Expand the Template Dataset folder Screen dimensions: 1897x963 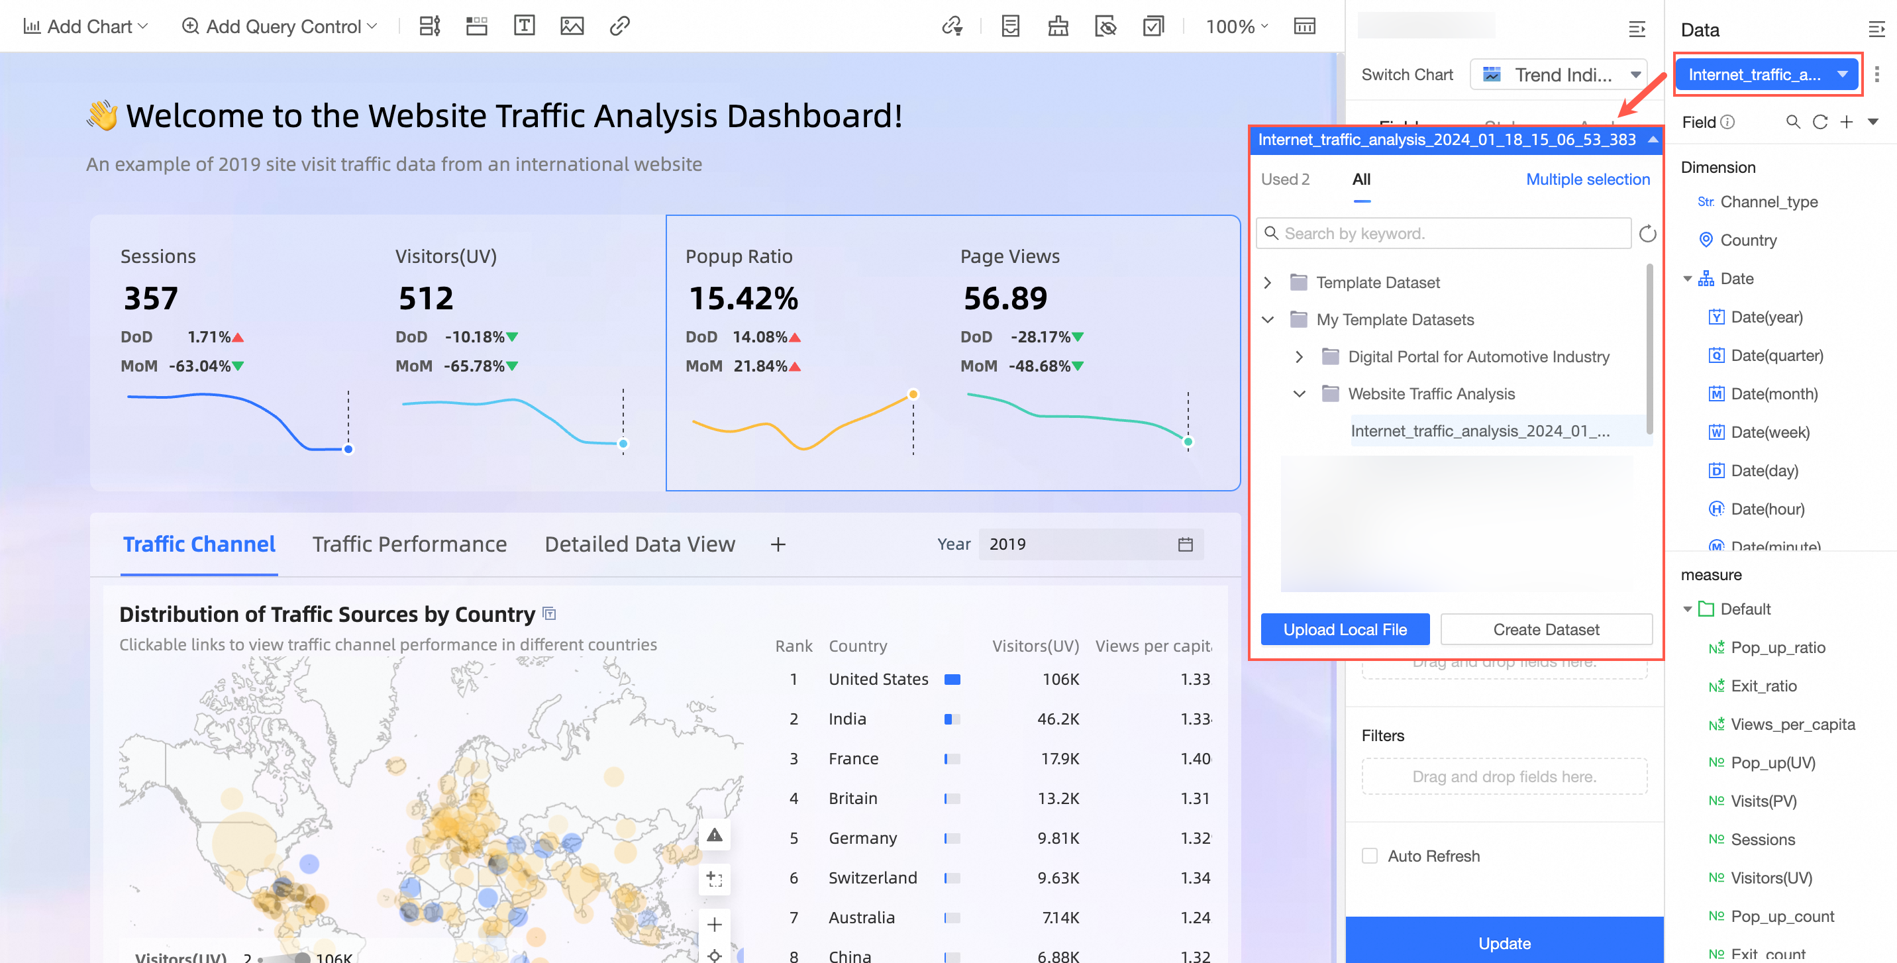pos(1267,283)
